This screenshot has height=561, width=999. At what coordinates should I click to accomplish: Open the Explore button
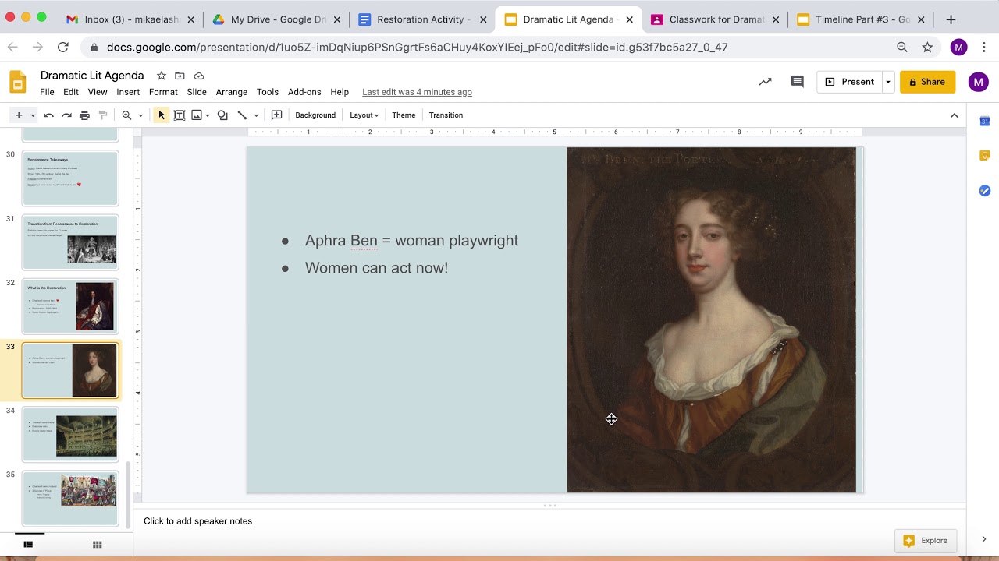coord(926,540)
